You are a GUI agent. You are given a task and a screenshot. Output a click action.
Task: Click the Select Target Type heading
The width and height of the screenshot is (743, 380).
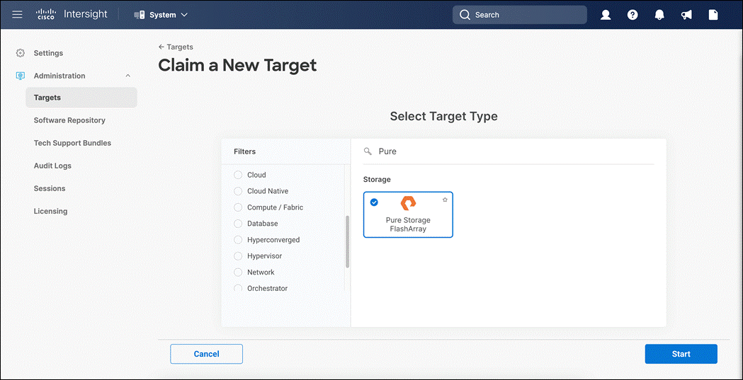tap(443, 116)
